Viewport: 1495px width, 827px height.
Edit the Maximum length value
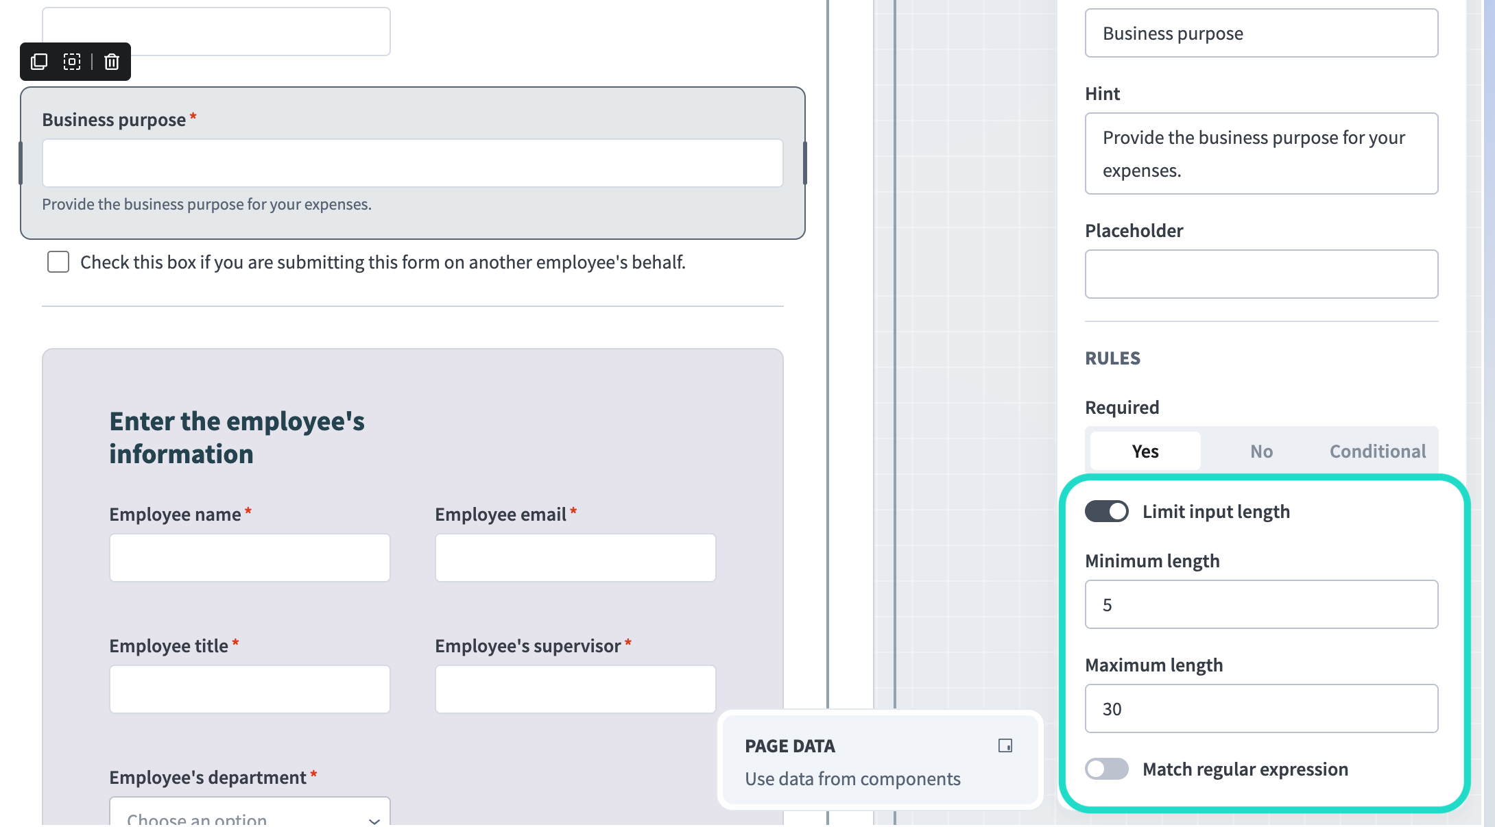[1261, 708]
